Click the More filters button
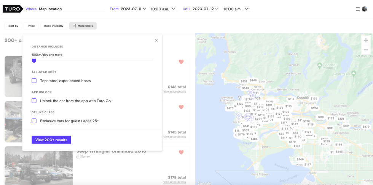This screenshot has height=185, width=373. click(x=83, y=26)
